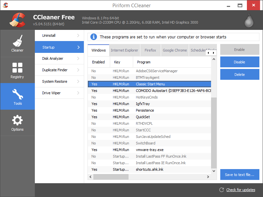Expand the Duplicate Finder tool
This screenshot has height=197, width=263.
[x=59, y=70]
